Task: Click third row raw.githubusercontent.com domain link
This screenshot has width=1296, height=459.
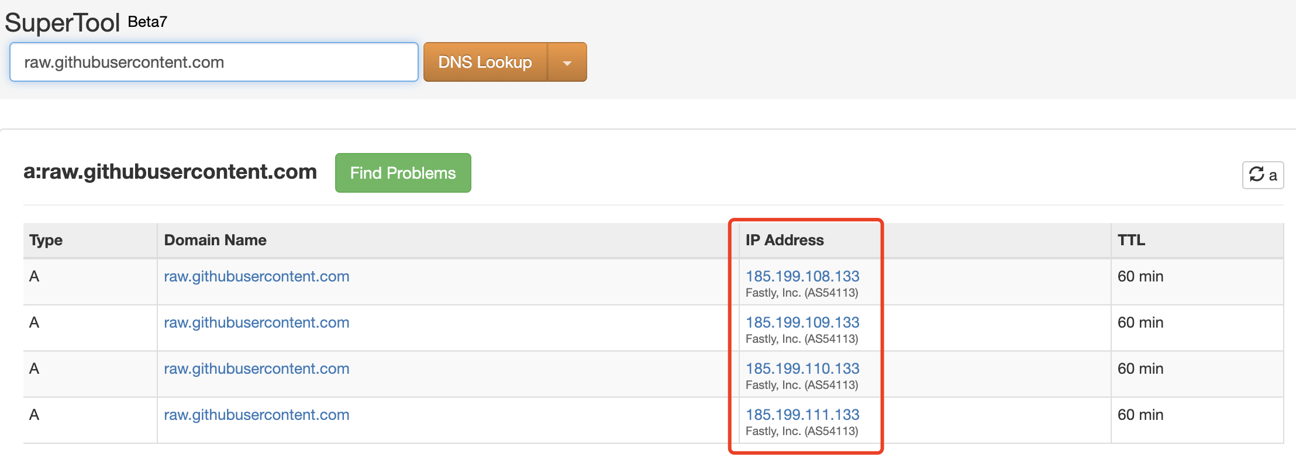Action: click(256, 368)
